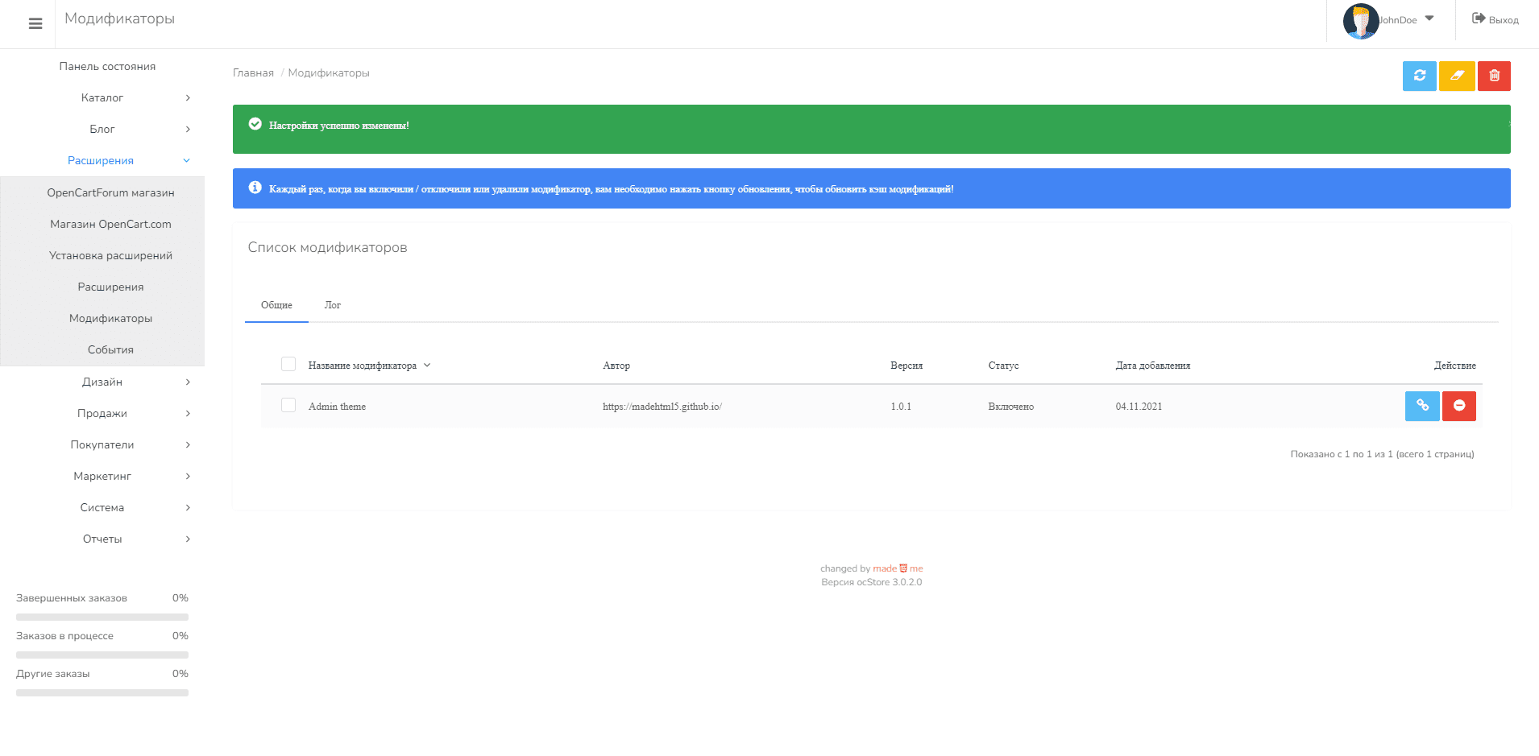Click the Версия column header
Viewport: 1539px width, 756px height.
pos(906,366)
